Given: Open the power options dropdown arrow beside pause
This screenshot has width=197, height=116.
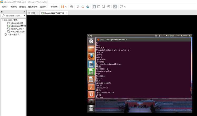Looking at the screenshot, I should [x=66, y=7].
